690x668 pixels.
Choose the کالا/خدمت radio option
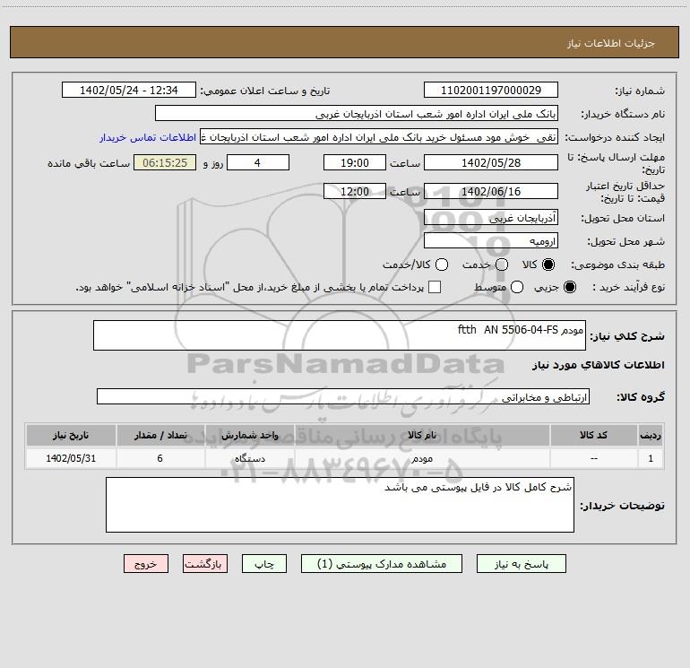pos(442,265)
